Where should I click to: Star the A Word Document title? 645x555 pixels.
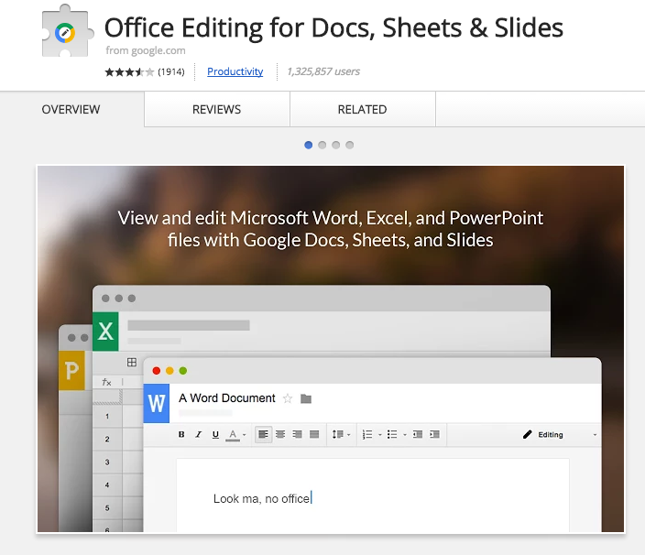coord(288,398)
